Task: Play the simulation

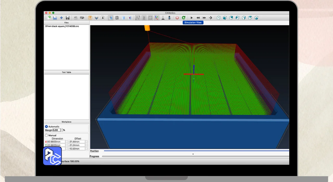Action: point(192,18)
